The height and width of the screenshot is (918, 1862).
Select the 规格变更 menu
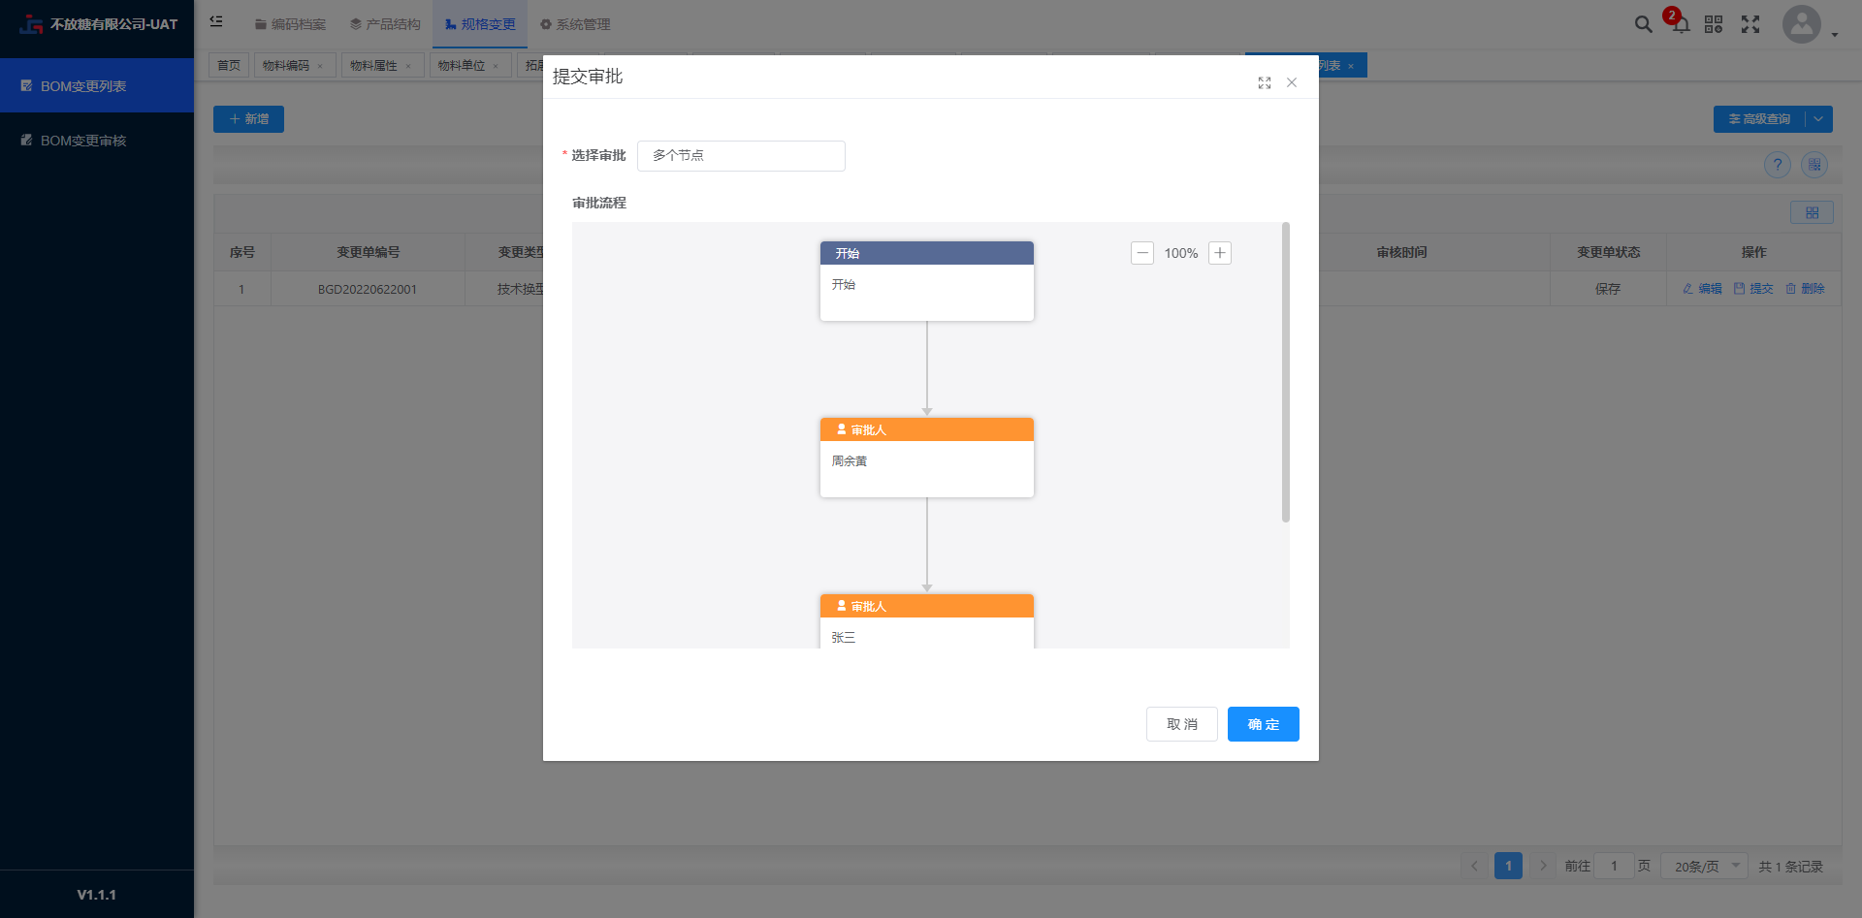pyautogui.click(x=480, y=24)
